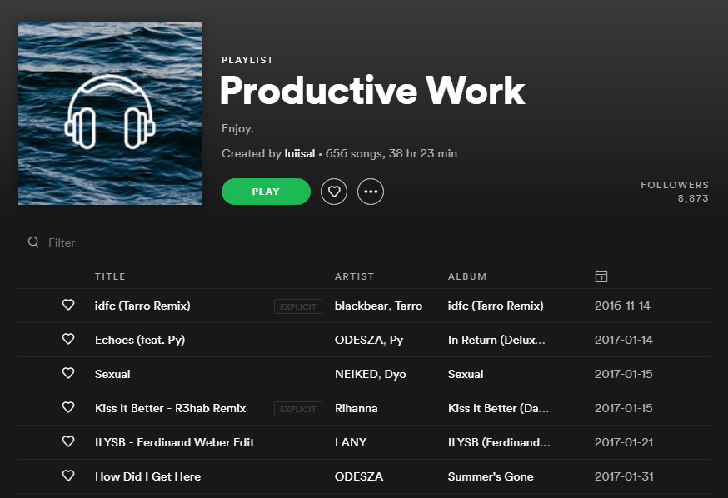Sort songs by the ALBUM column
Image resolution: width=728 pixels, height=498 pixels.
467,276
